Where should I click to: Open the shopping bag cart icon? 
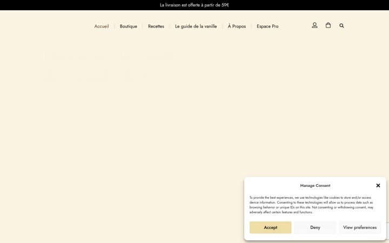click(x=328, y=25)
